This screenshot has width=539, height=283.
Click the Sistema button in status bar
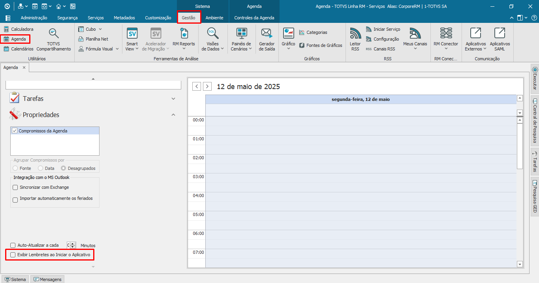point(15,279)
